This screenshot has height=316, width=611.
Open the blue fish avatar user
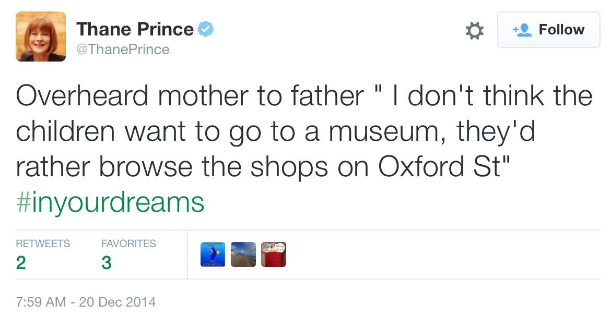click(x=213, y=254)
